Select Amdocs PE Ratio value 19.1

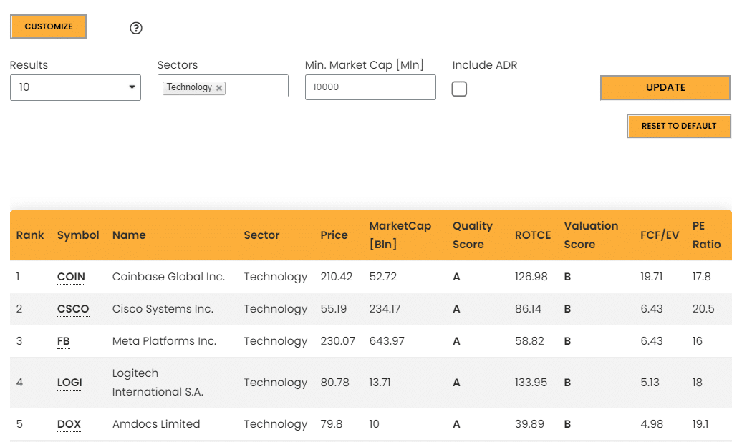pos(700,424)
